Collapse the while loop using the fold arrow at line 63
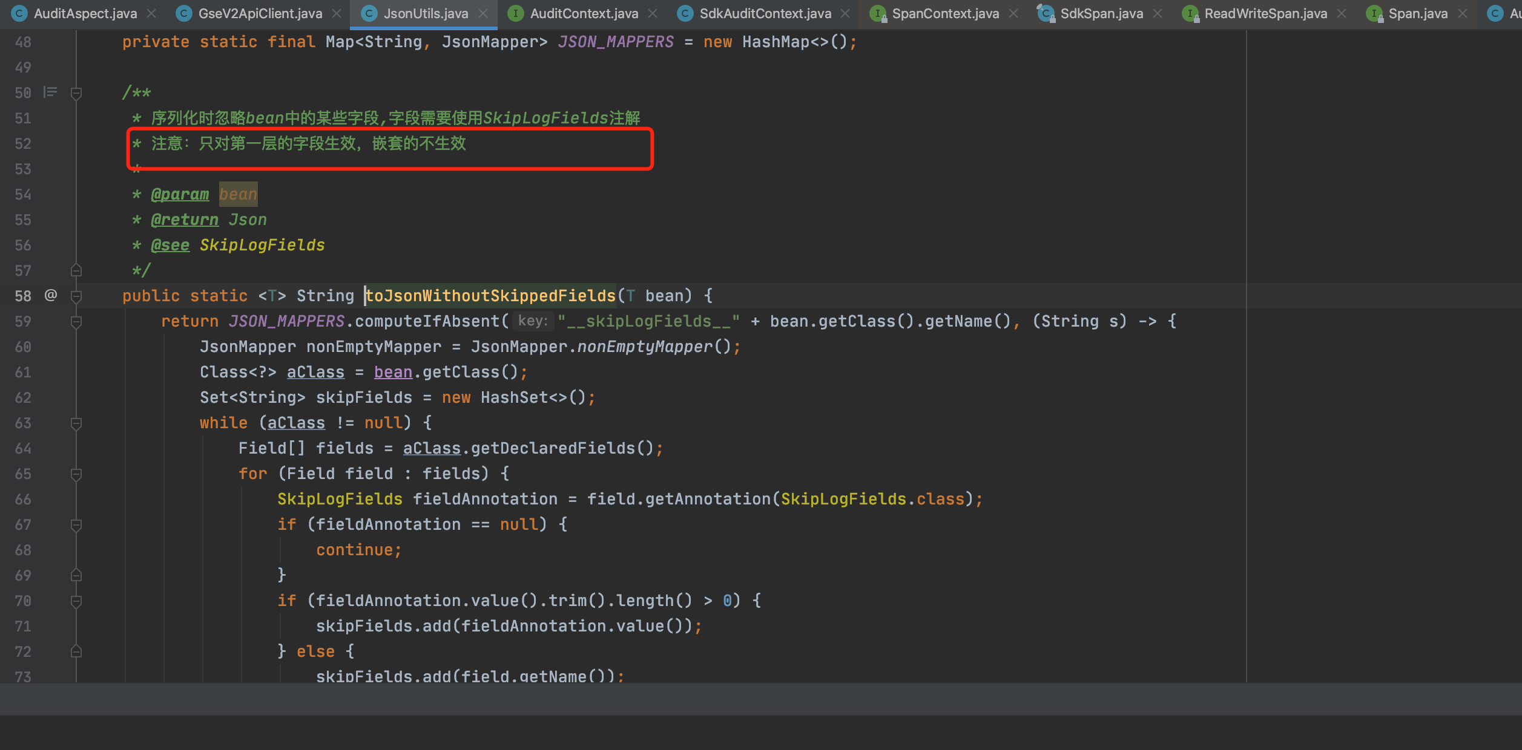This screenshot has width=1522, height=750. 76,423
